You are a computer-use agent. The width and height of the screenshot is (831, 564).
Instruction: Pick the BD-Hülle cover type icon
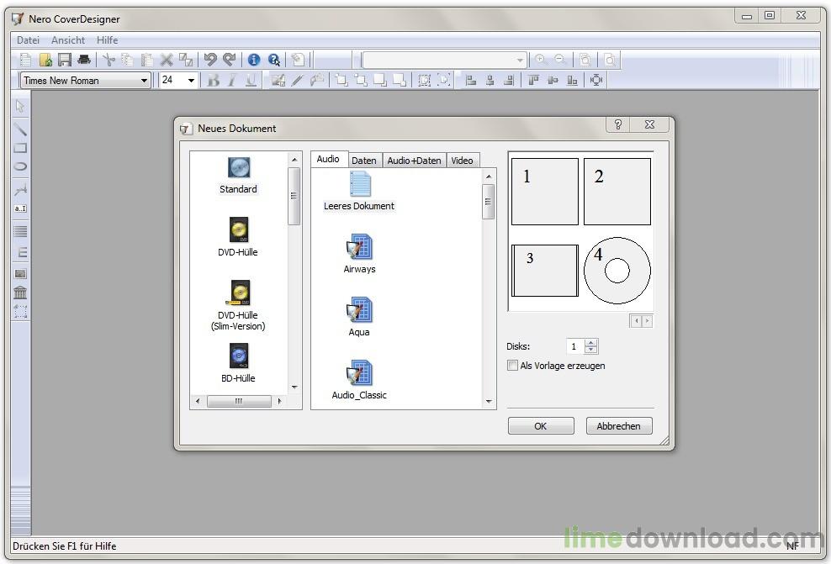tap(239, 356)
